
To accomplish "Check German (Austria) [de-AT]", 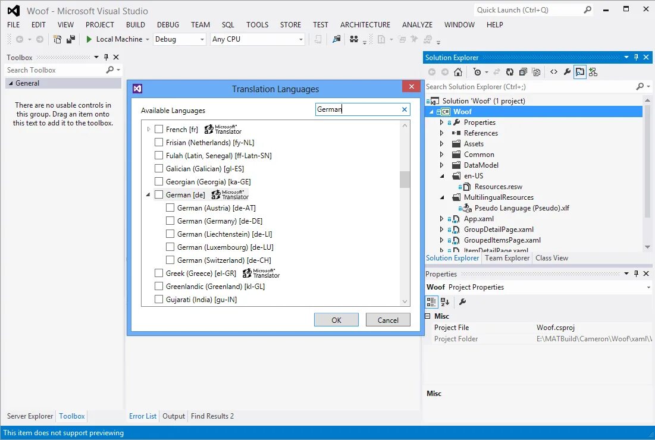I will pyautogui.click(x=170, y=208).
